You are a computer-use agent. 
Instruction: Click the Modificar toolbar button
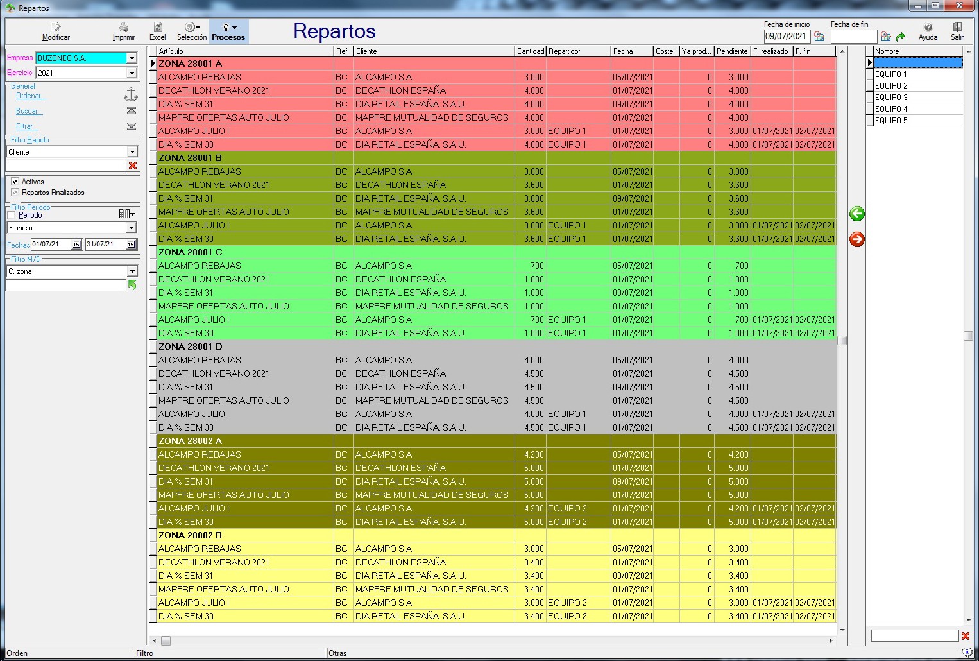click(x=56, y=31)
